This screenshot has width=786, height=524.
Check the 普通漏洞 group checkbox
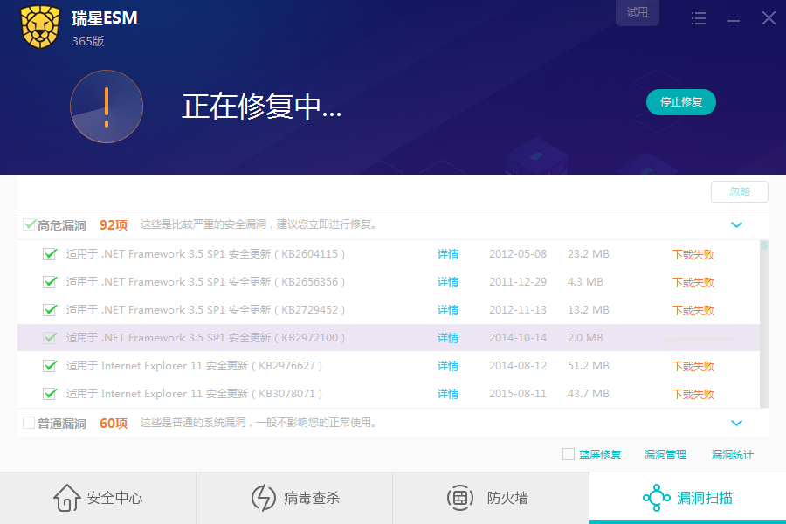coord(29,423)
